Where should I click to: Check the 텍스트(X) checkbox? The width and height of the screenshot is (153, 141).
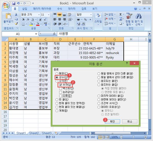(60, 88)
